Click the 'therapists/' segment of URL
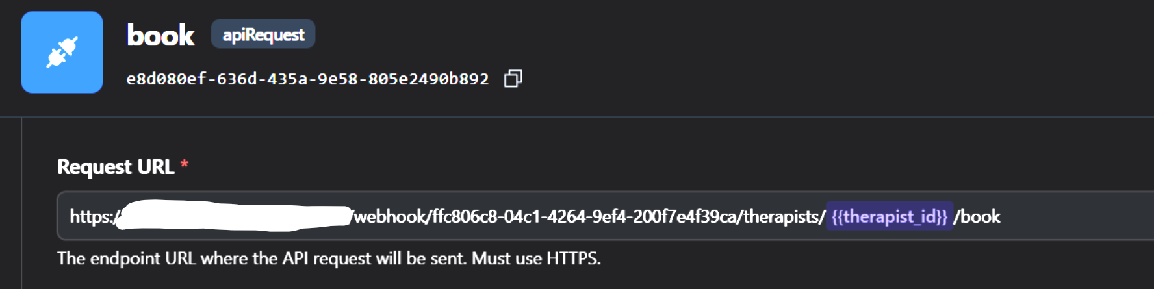Image resolution: width=1154 pixels, height=289 pixels. click(784, 216)
